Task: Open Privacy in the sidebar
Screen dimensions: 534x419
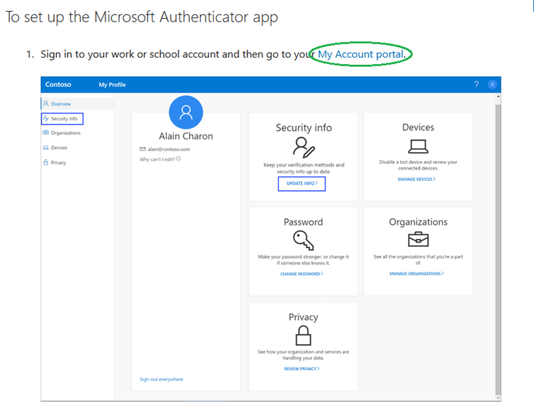Action: pos(58,163)
